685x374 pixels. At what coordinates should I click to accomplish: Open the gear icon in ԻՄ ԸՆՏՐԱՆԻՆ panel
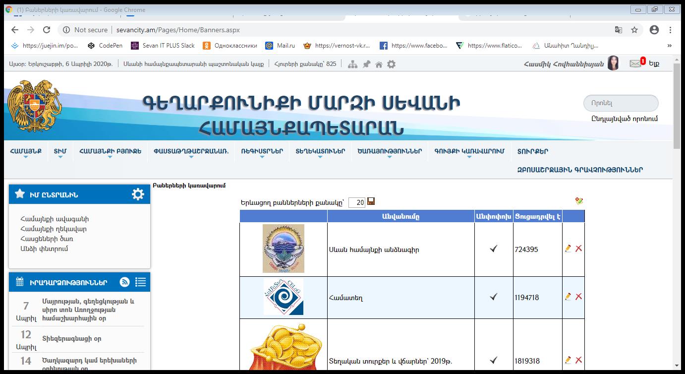[x=138, y=194]
